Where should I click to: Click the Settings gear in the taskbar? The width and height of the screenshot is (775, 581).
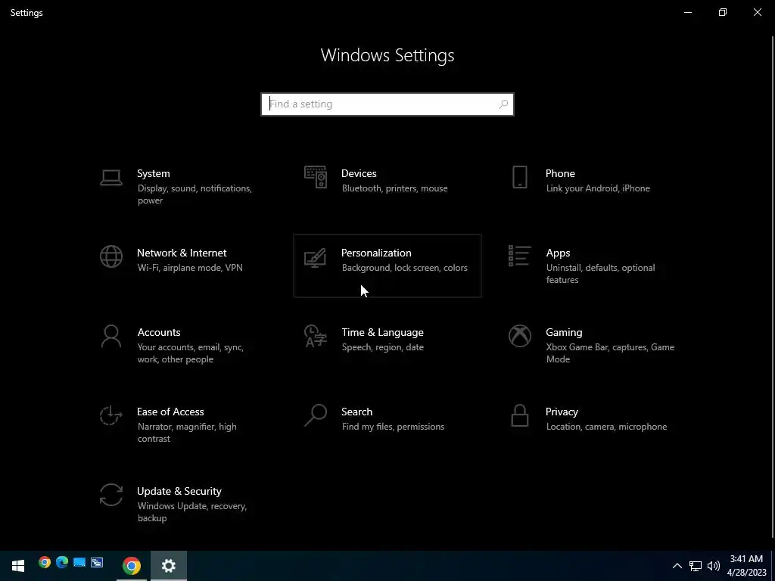(x=169, y=566)
